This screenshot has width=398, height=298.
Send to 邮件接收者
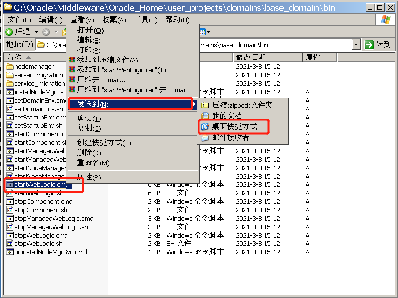(243, 137)
